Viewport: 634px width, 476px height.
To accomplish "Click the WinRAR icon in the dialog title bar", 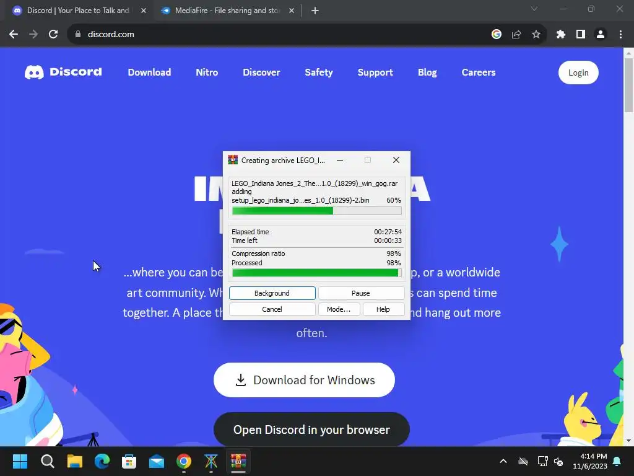I will pos(233,160).
